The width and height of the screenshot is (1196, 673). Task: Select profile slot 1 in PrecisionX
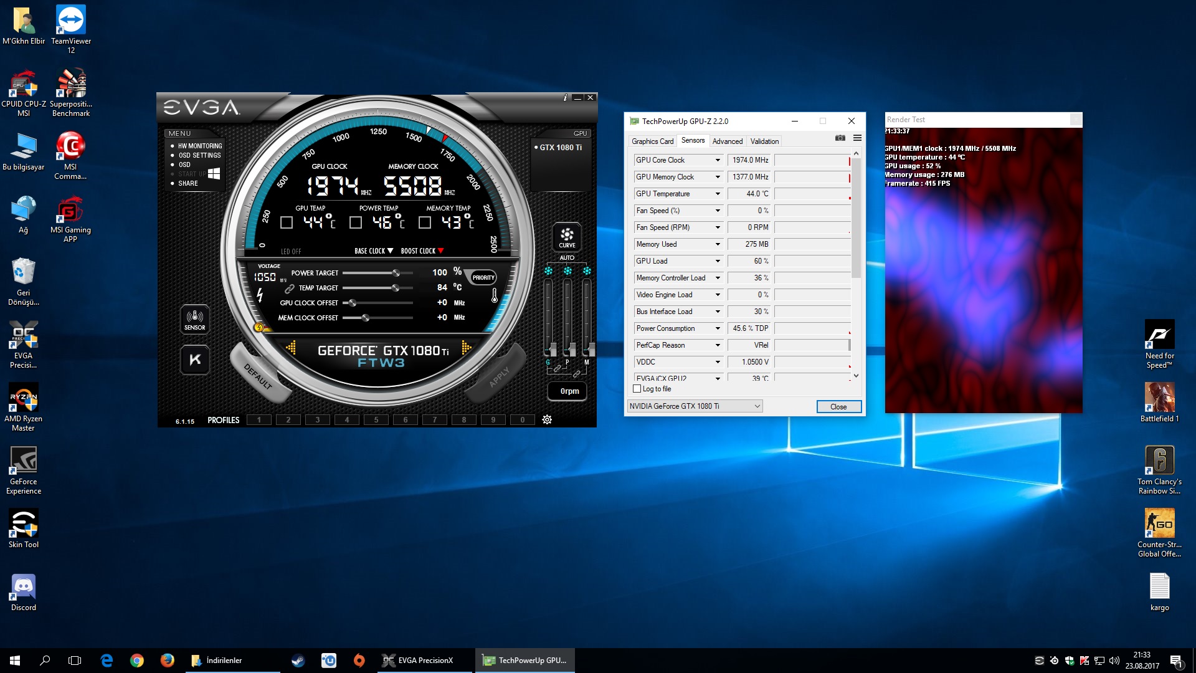click(x=259, y=420)
